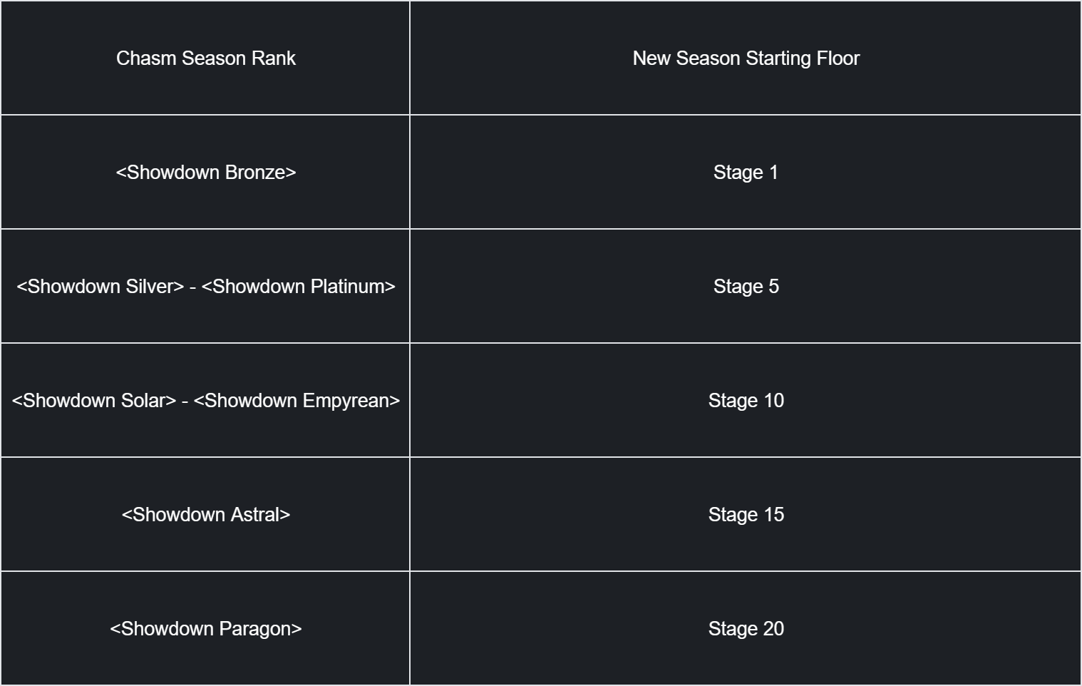Click the Showdown Paragon rank cell

click(205, 628)
